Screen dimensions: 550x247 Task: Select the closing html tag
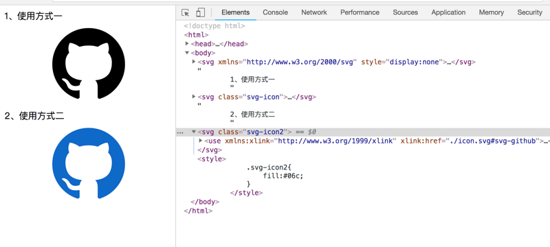(x=198, y=211)
